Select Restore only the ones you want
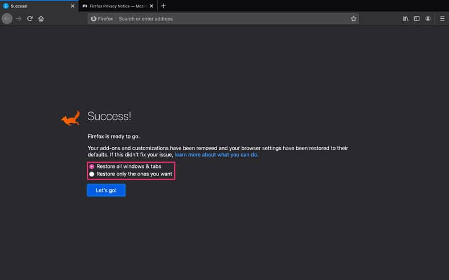Image resolution: width=449 pixels, height=280 pixels. coord(92,174)
